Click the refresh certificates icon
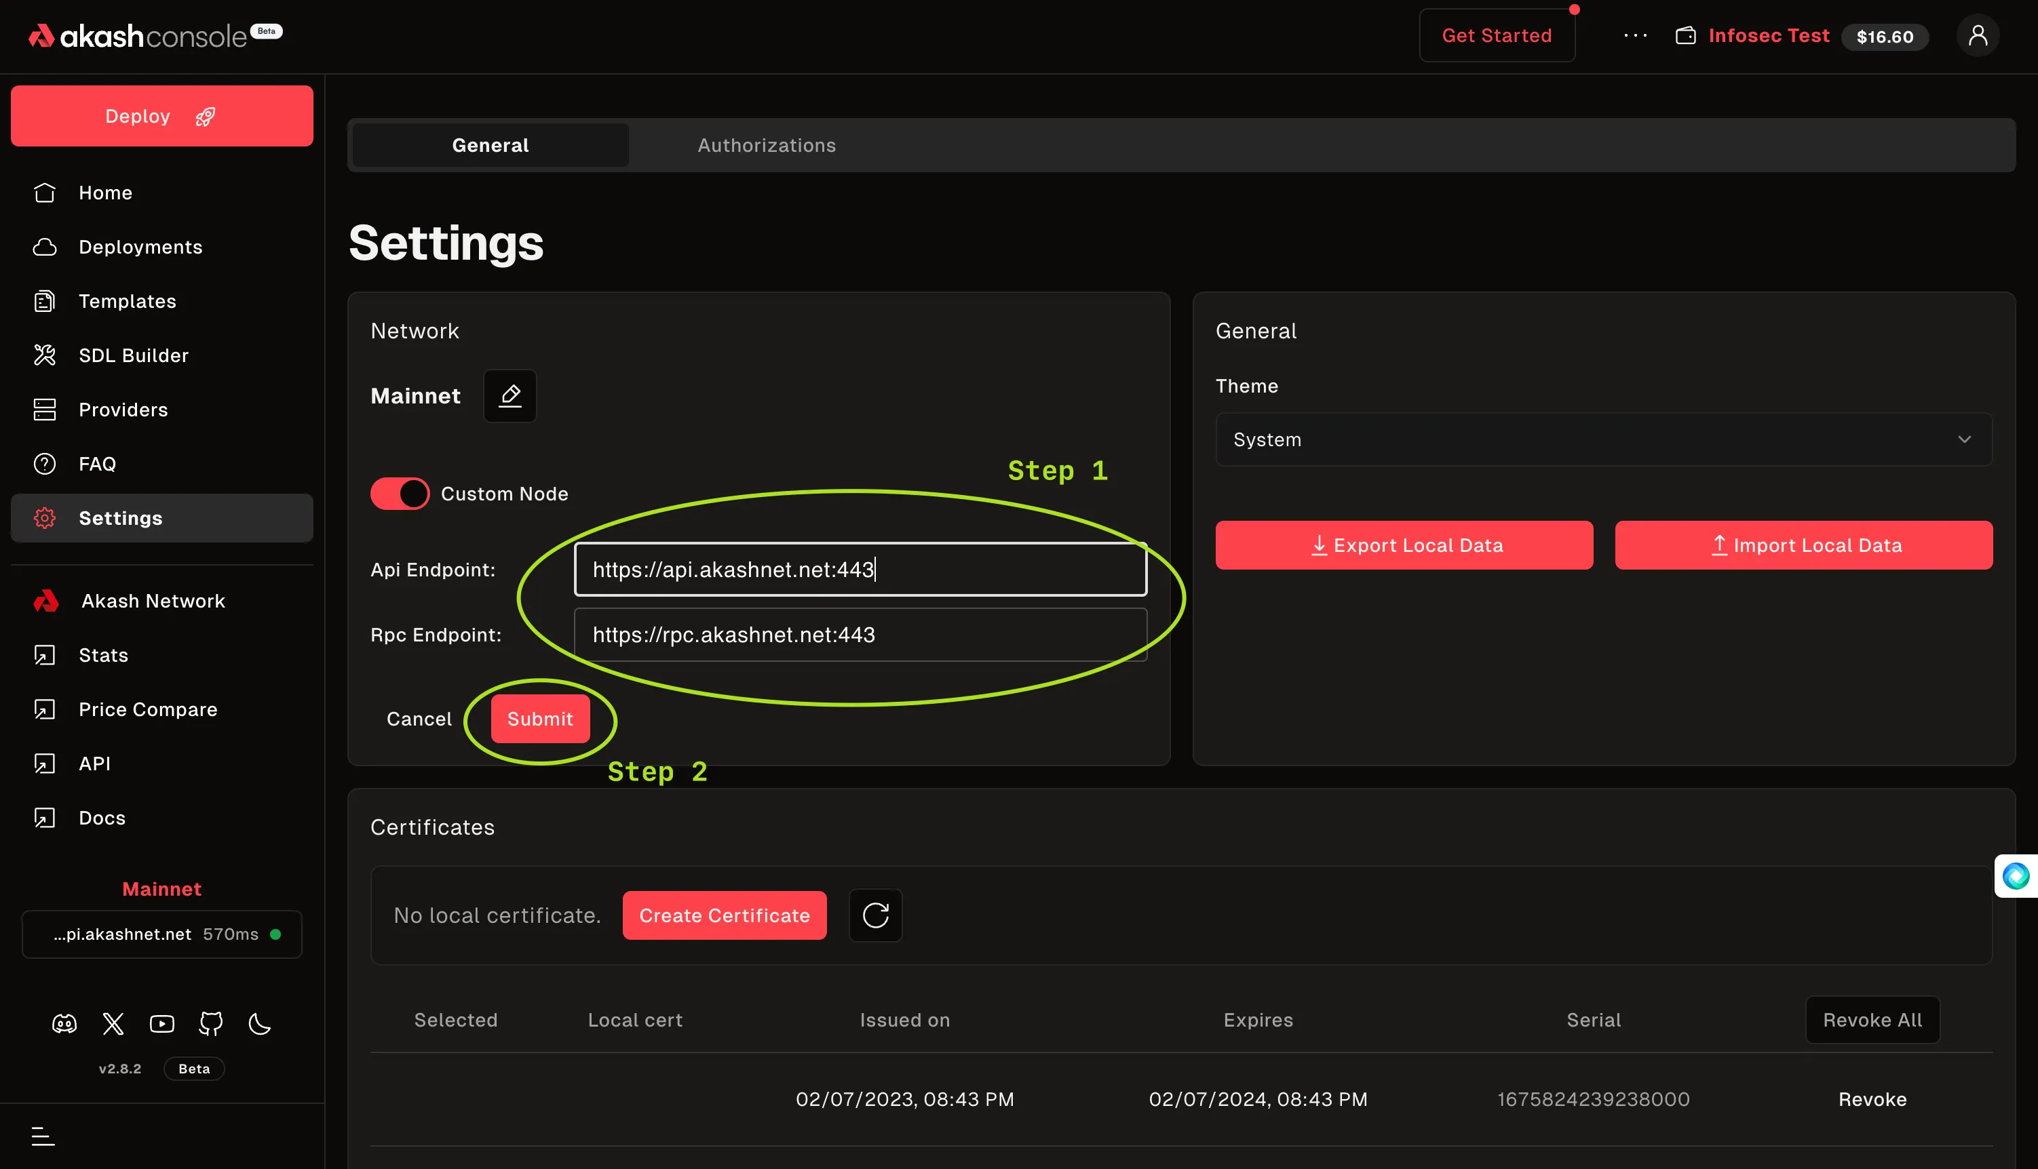The image size is (2038, 1169). tap(874, 915)
